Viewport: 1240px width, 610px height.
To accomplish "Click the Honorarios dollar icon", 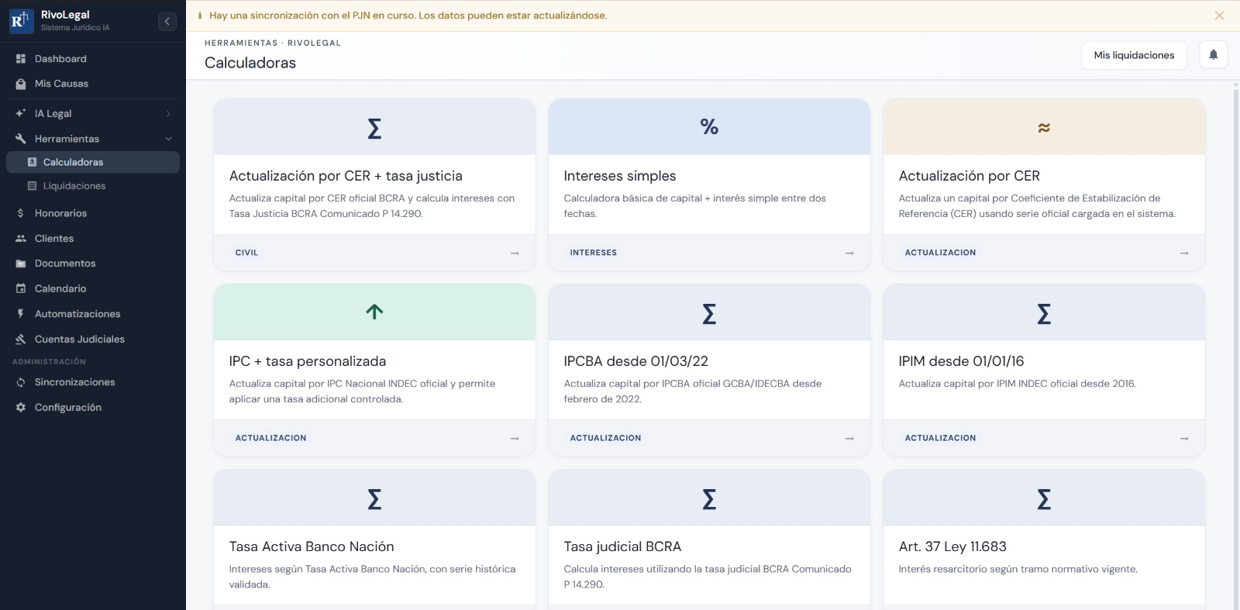I will tap(21, 213).
